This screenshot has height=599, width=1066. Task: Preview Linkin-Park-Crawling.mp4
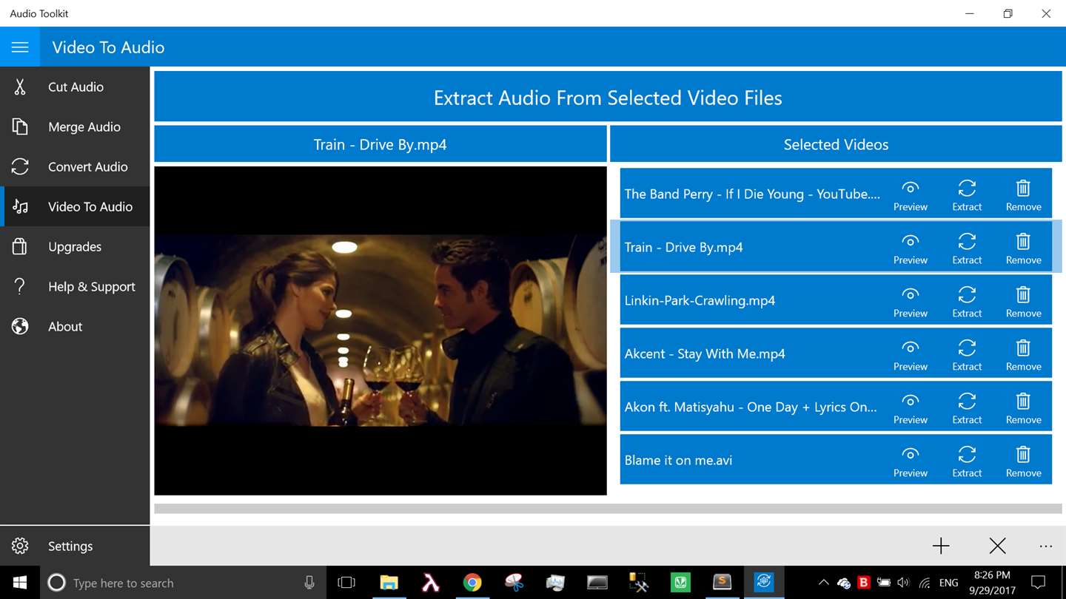pyautogui.click(x=911, y=302)
